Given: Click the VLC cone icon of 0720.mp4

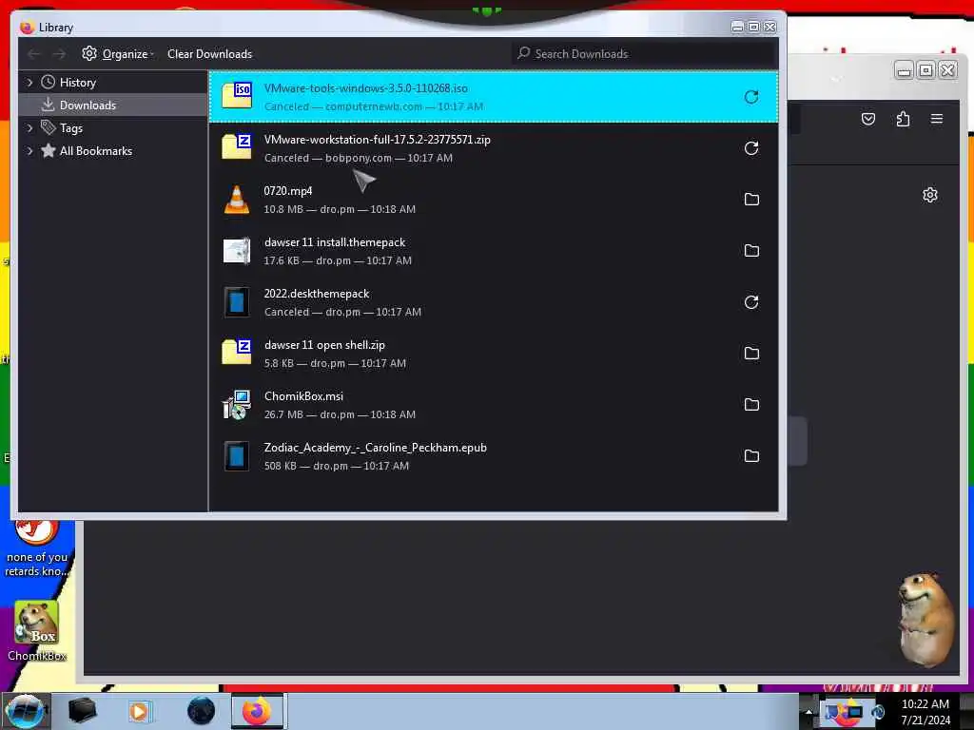Looking at the screenshot, I should pyautogui.click(x=237, y=200).
